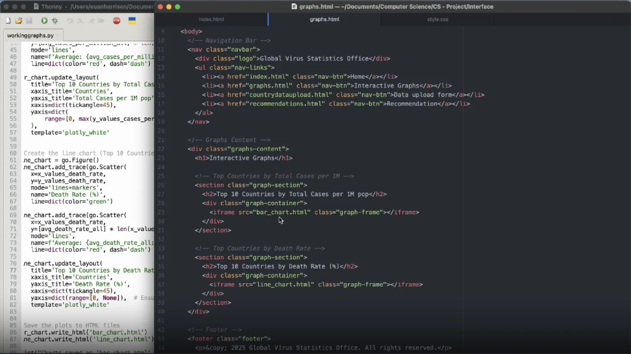This screenshot has width=631, height=354.
Task: Click the 'Graphs Content' comment line
Action: coord(229,140)
